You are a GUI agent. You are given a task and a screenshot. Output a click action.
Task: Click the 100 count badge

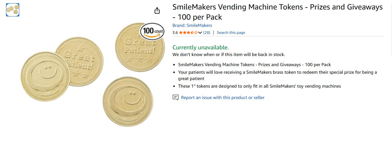pyautogui.click(x=152, y=31)
